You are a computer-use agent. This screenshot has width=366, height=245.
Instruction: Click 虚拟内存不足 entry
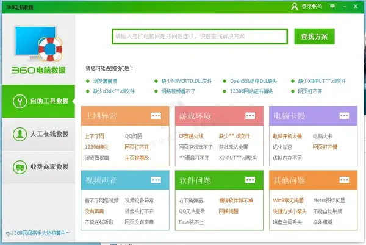[287, 158]
